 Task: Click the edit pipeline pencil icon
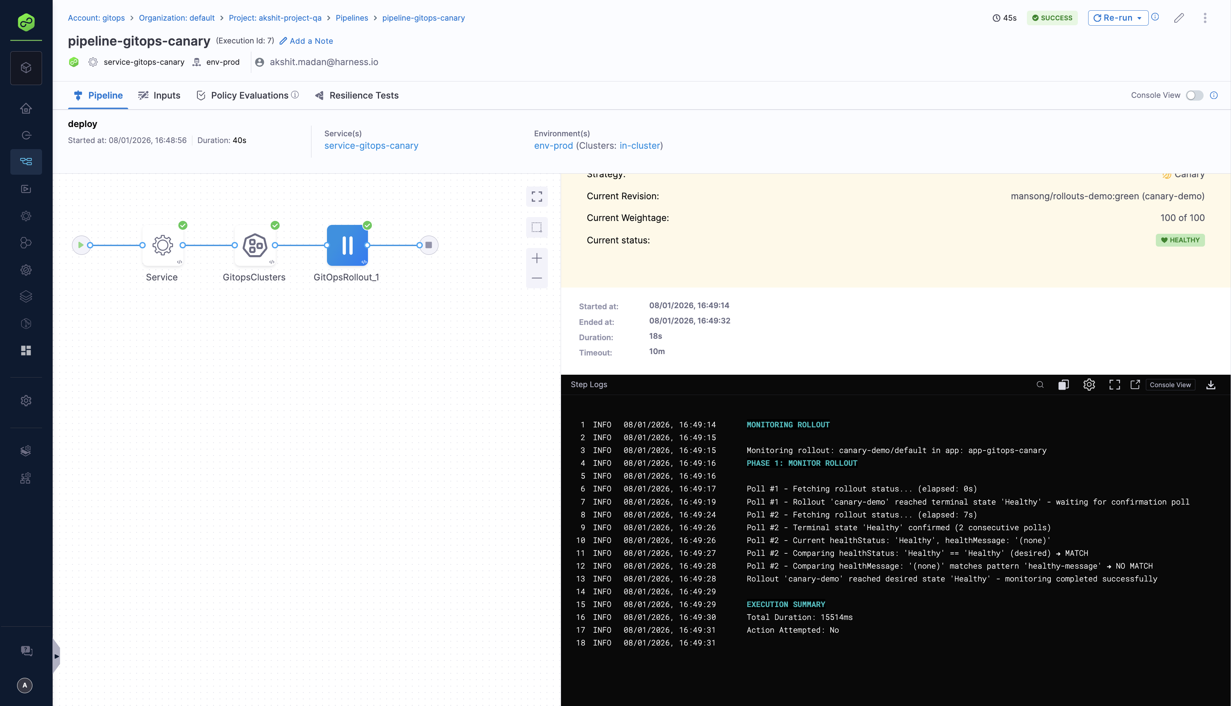[x=1180, y=18]
